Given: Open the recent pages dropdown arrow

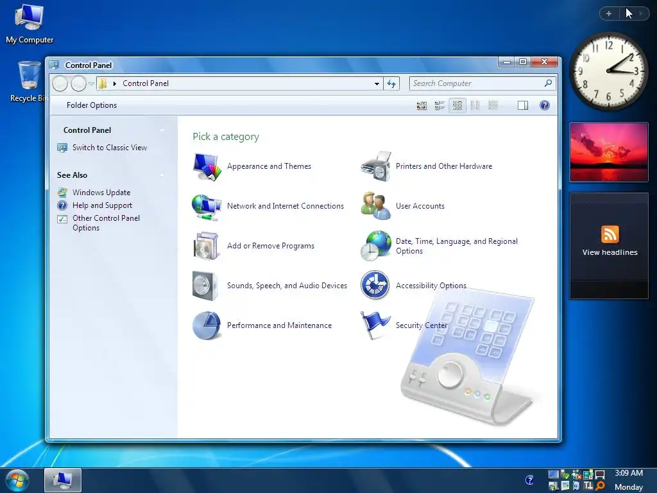Looking at the screenshot, I should (x=91, y=84).
